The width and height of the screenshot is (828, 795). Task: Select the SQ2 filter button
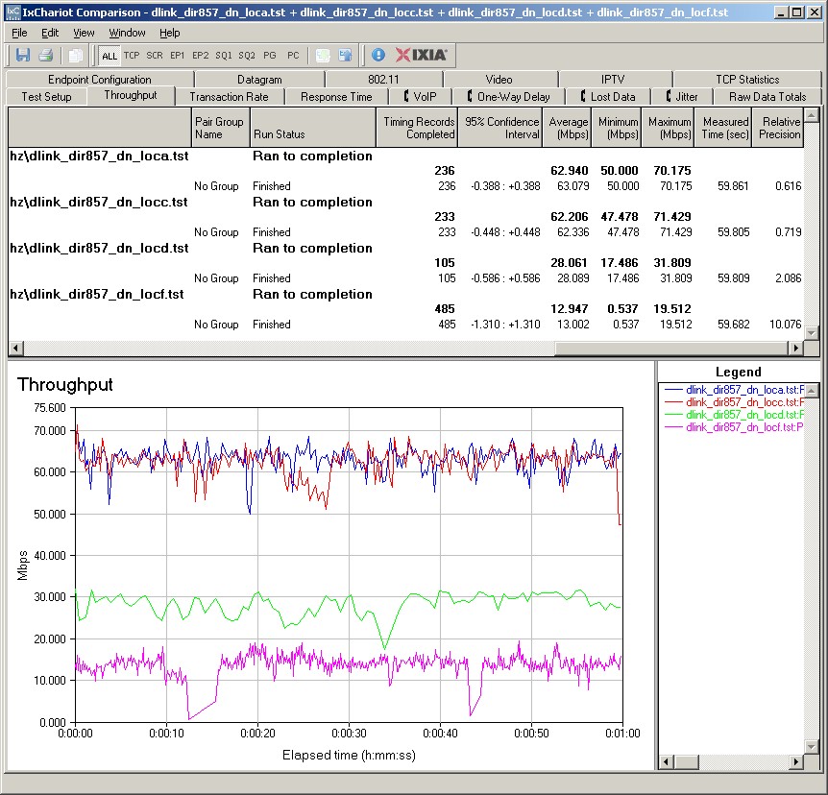(247, 56)
